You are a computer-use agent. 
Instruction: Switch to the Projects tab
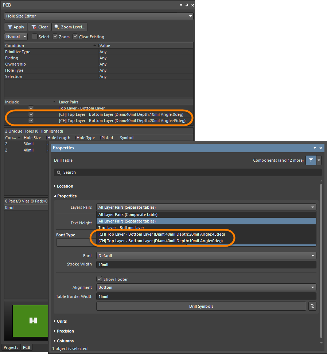pos(11,347)
